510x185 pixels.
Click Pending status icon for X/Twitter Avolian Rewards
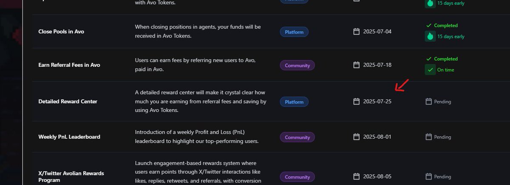tap(429, 176)
